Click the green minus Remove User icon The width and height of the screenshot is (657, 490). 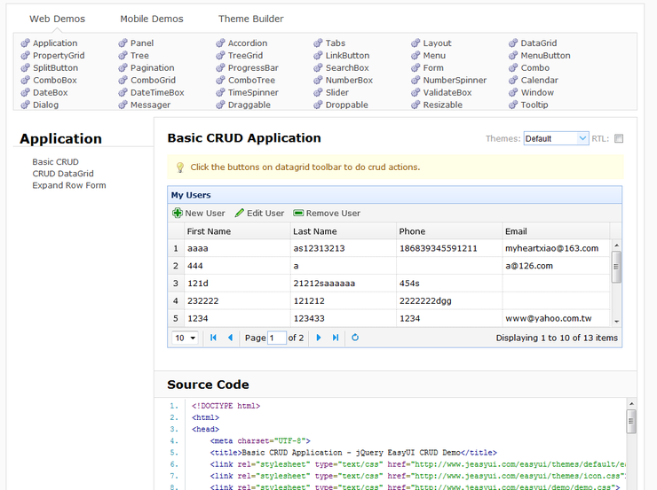pyautogui.click(x=298, y=214)
